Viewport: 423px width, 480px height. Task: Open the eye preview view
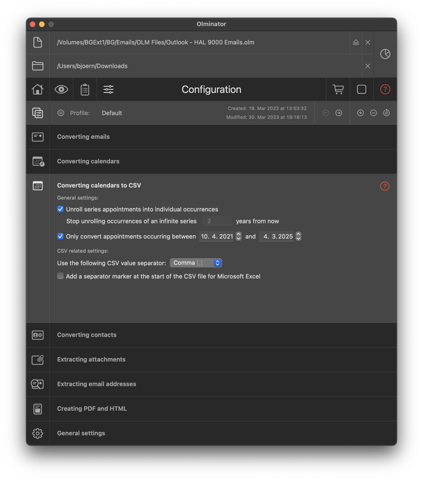coord(61,90)
